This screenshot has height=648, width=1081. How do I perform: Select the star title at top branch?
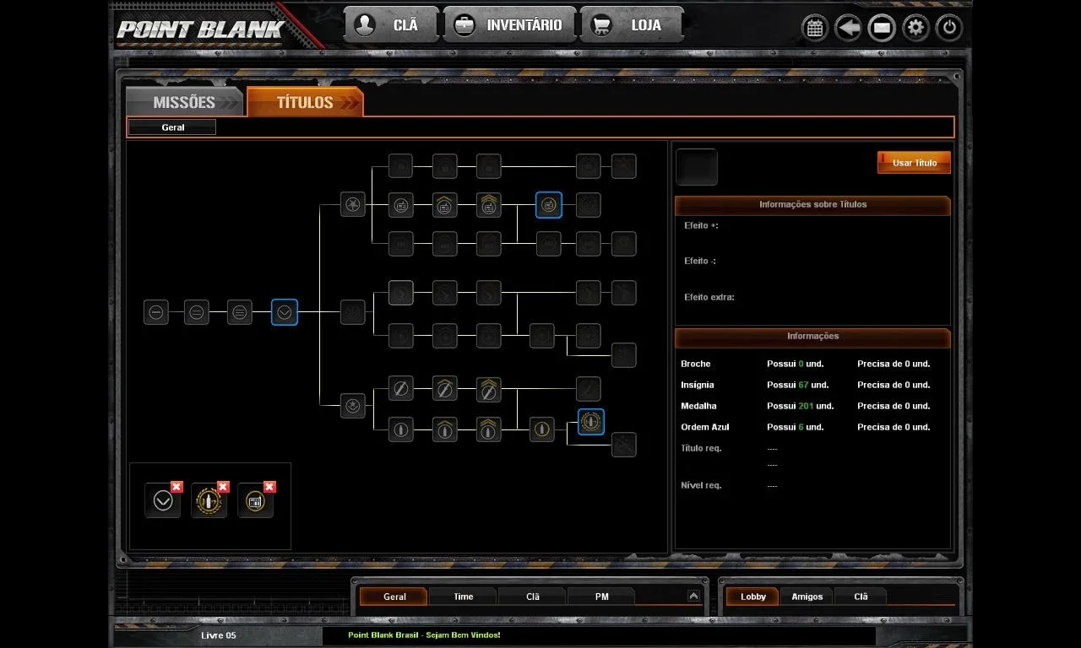353,204
